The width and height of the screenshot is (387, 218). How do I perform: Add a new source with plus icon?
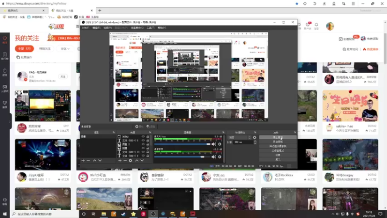(119, 161)
